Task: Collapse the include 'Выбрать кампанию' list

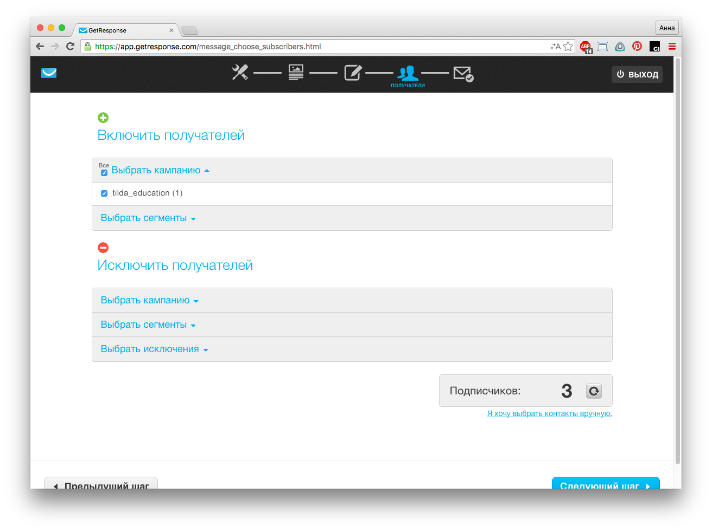Action: (x=160, y=170)
